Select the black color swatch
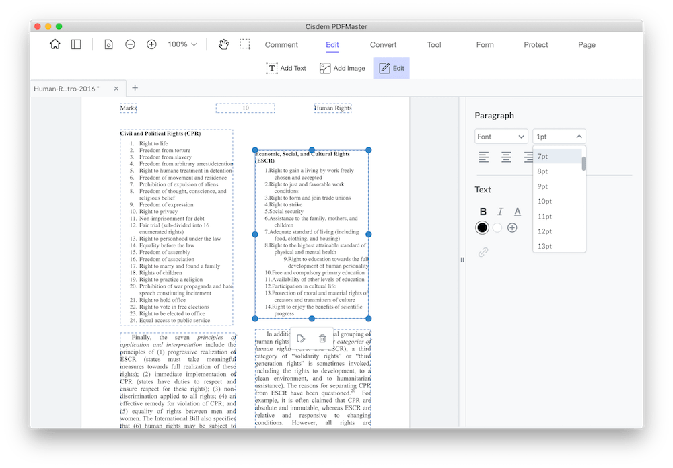The image size is (673, 468). point(482,228)
